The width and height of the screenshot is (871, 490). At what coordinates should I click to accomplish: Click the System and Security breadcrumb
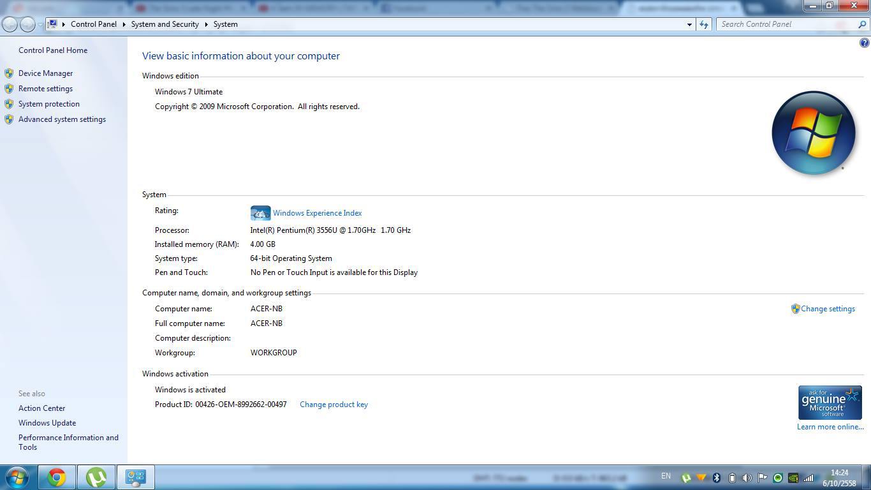coord(165,24)
